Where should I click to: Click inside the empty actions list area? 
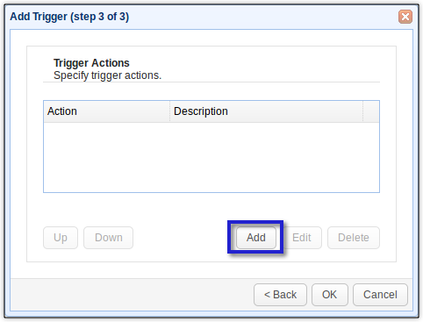pyautogui.click(x=211, y=157)
